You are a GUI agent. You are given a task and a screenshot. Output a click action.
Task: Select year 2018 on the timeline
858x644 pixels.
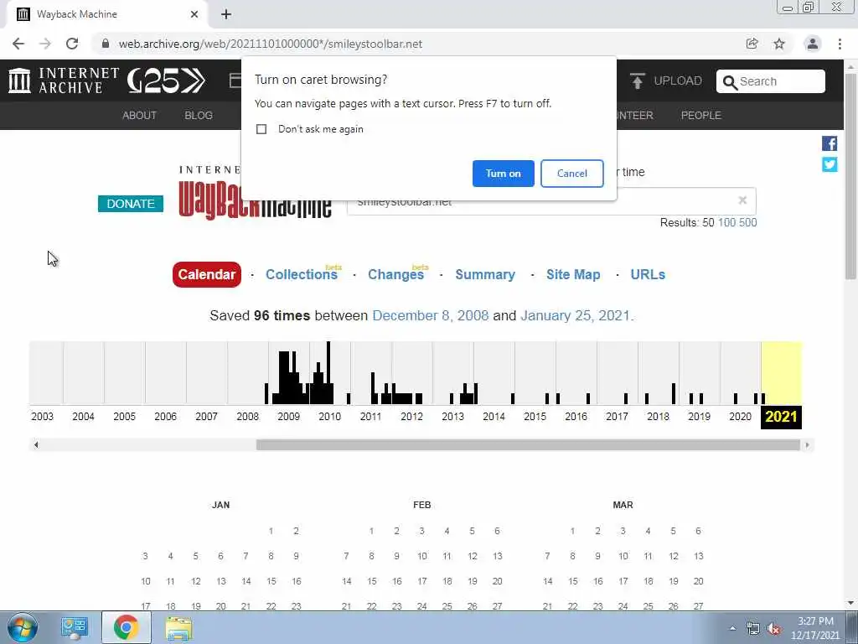point(658,417)
